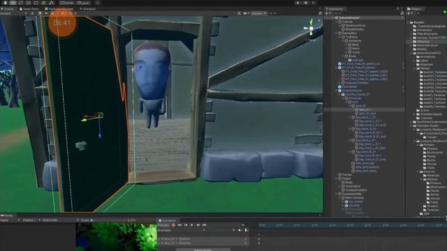Click the Scene orientation gizmo
The width and height of the screenshot is (447, 251).
[312, 28]
